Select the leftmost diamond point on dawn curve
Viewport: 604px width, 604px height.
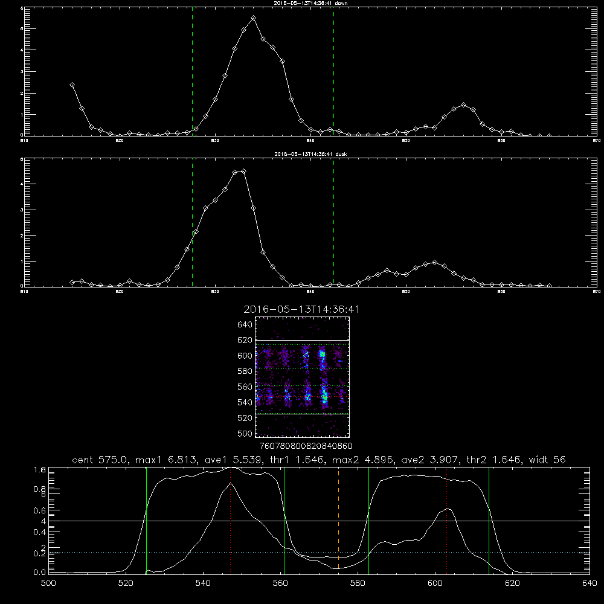click(x=72, y=85)
